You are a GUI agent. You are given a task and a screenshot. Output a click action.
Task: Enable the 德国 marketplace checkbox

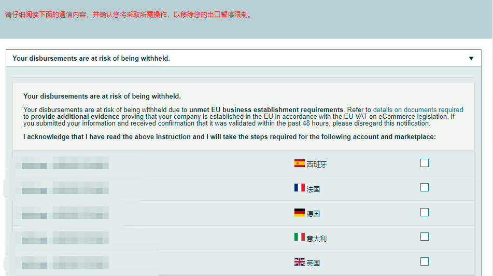(425, 212)
